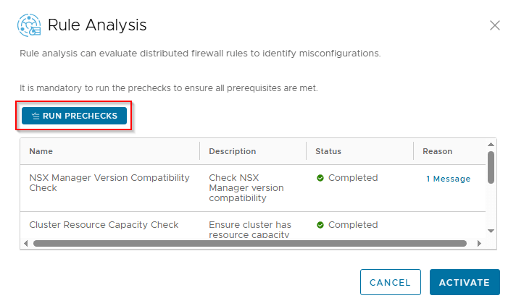Click the Description column header
Viewport: 516px width, 306px height.
[x=232, y=151]
